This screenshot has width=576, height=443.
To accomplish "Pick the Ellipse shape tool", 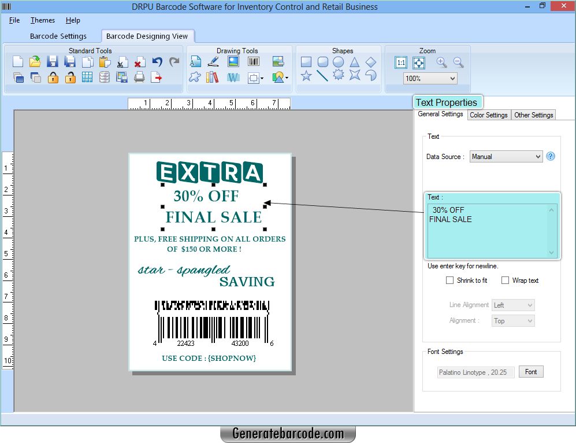I will click(x=338, y=61).
